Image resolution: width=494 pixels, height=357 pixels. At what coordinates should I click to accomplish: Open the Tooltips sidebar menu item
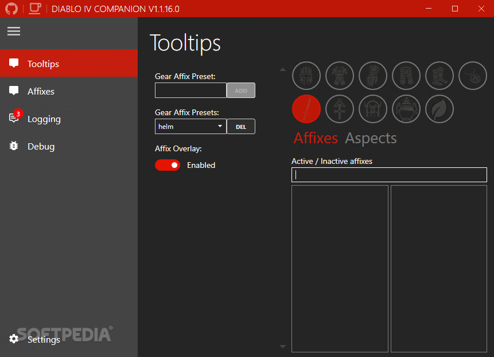(x=69, y=63)
